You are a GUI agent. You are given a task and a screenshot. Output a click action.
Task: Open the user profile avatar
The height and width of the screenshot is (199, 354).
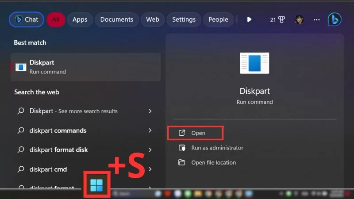(299, 19)
